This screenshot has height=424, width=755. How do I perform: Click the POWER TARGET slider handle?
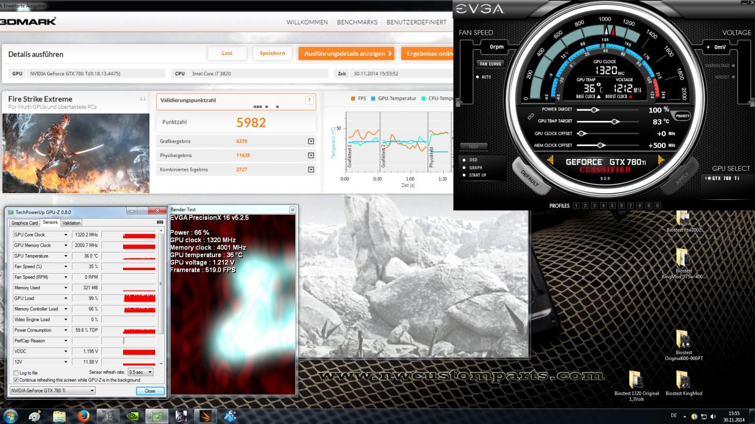[595, 109]
